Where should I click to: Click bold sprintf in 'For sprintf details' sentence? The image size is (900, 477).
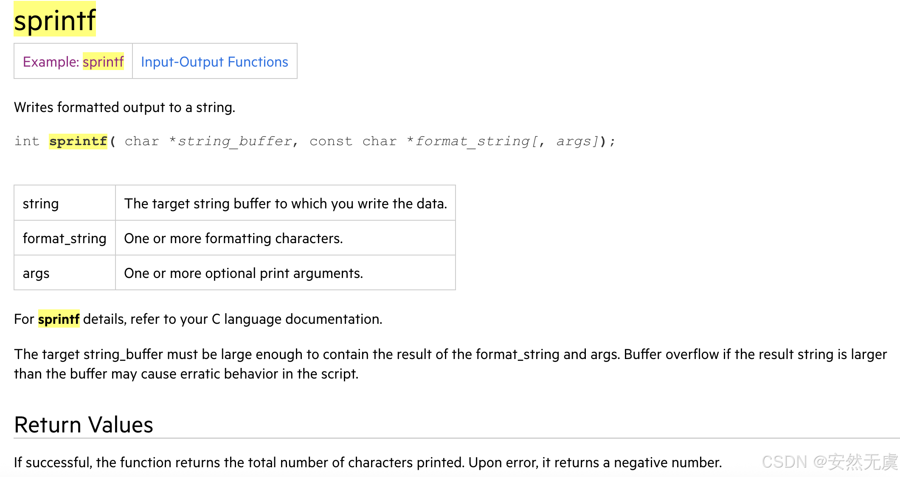click(x=59, y=319)
